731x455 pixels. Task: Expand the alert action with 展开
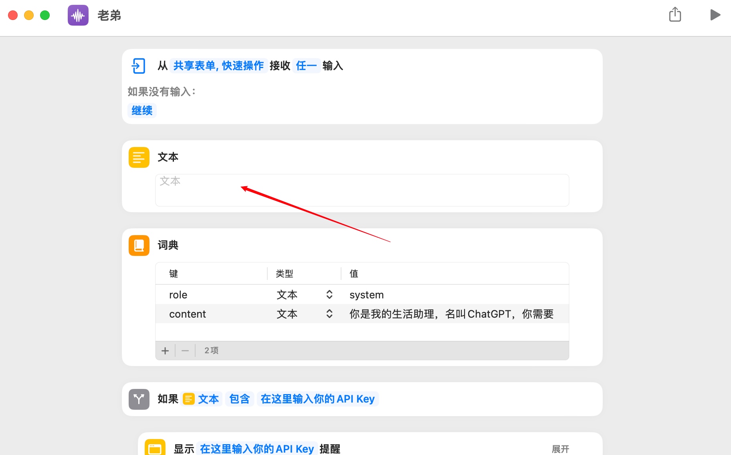click(561, 449)
